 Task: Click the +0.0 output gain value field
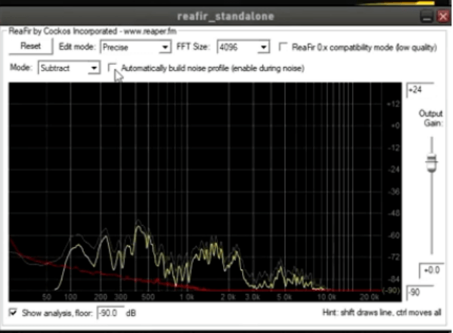pyautogui.click(x=431, y=271)
